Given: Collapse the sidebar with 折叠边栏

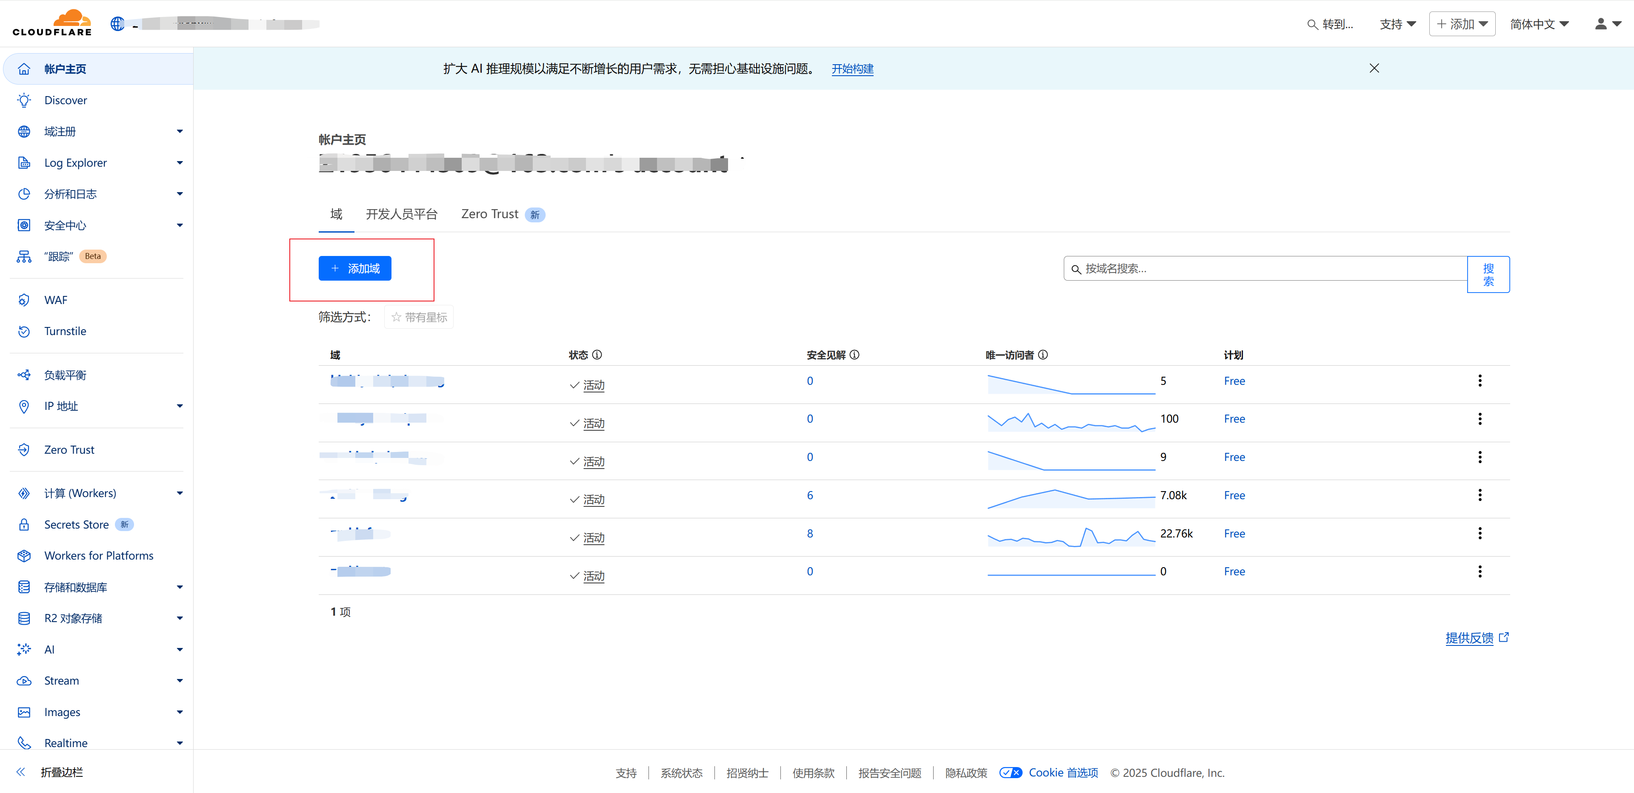Looking at the screenshot, I should (50, 772).
